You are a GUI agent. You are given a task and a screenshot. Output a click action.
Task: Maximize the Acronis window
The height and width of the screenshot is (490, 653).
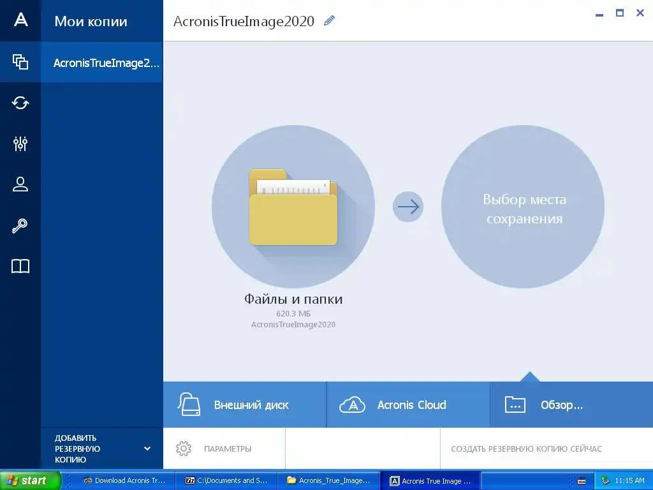pyautogui.click(x=620, y=13)
